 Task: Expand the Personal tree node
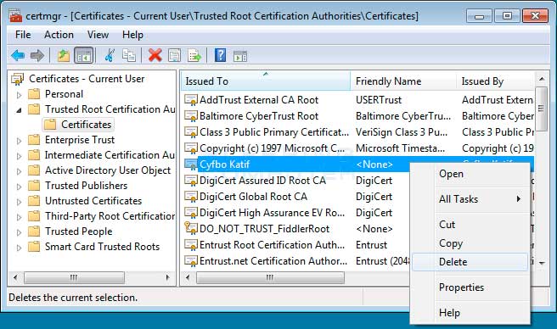click(20, 95)
